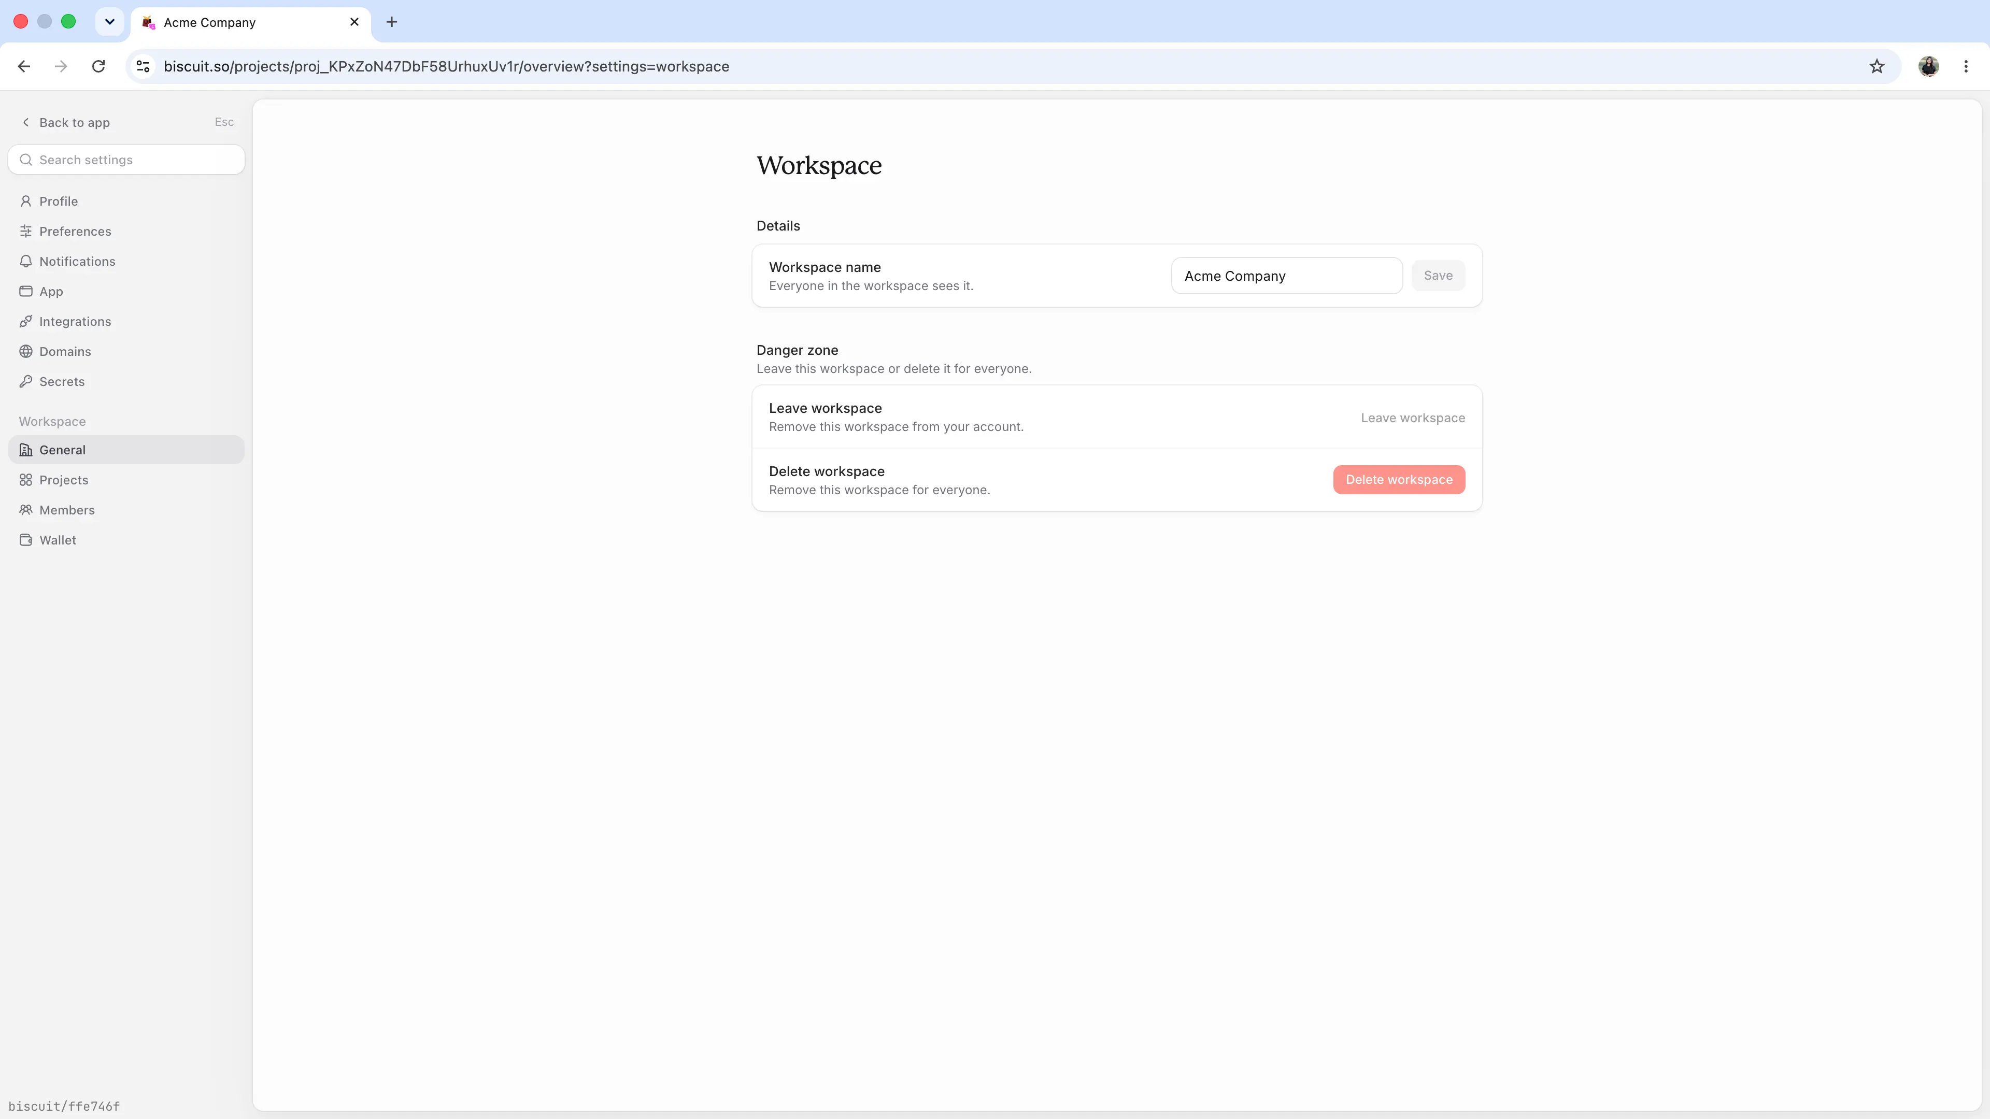Bookmark this page with the star icon

pyautogui.click(x=1877, y=66)
